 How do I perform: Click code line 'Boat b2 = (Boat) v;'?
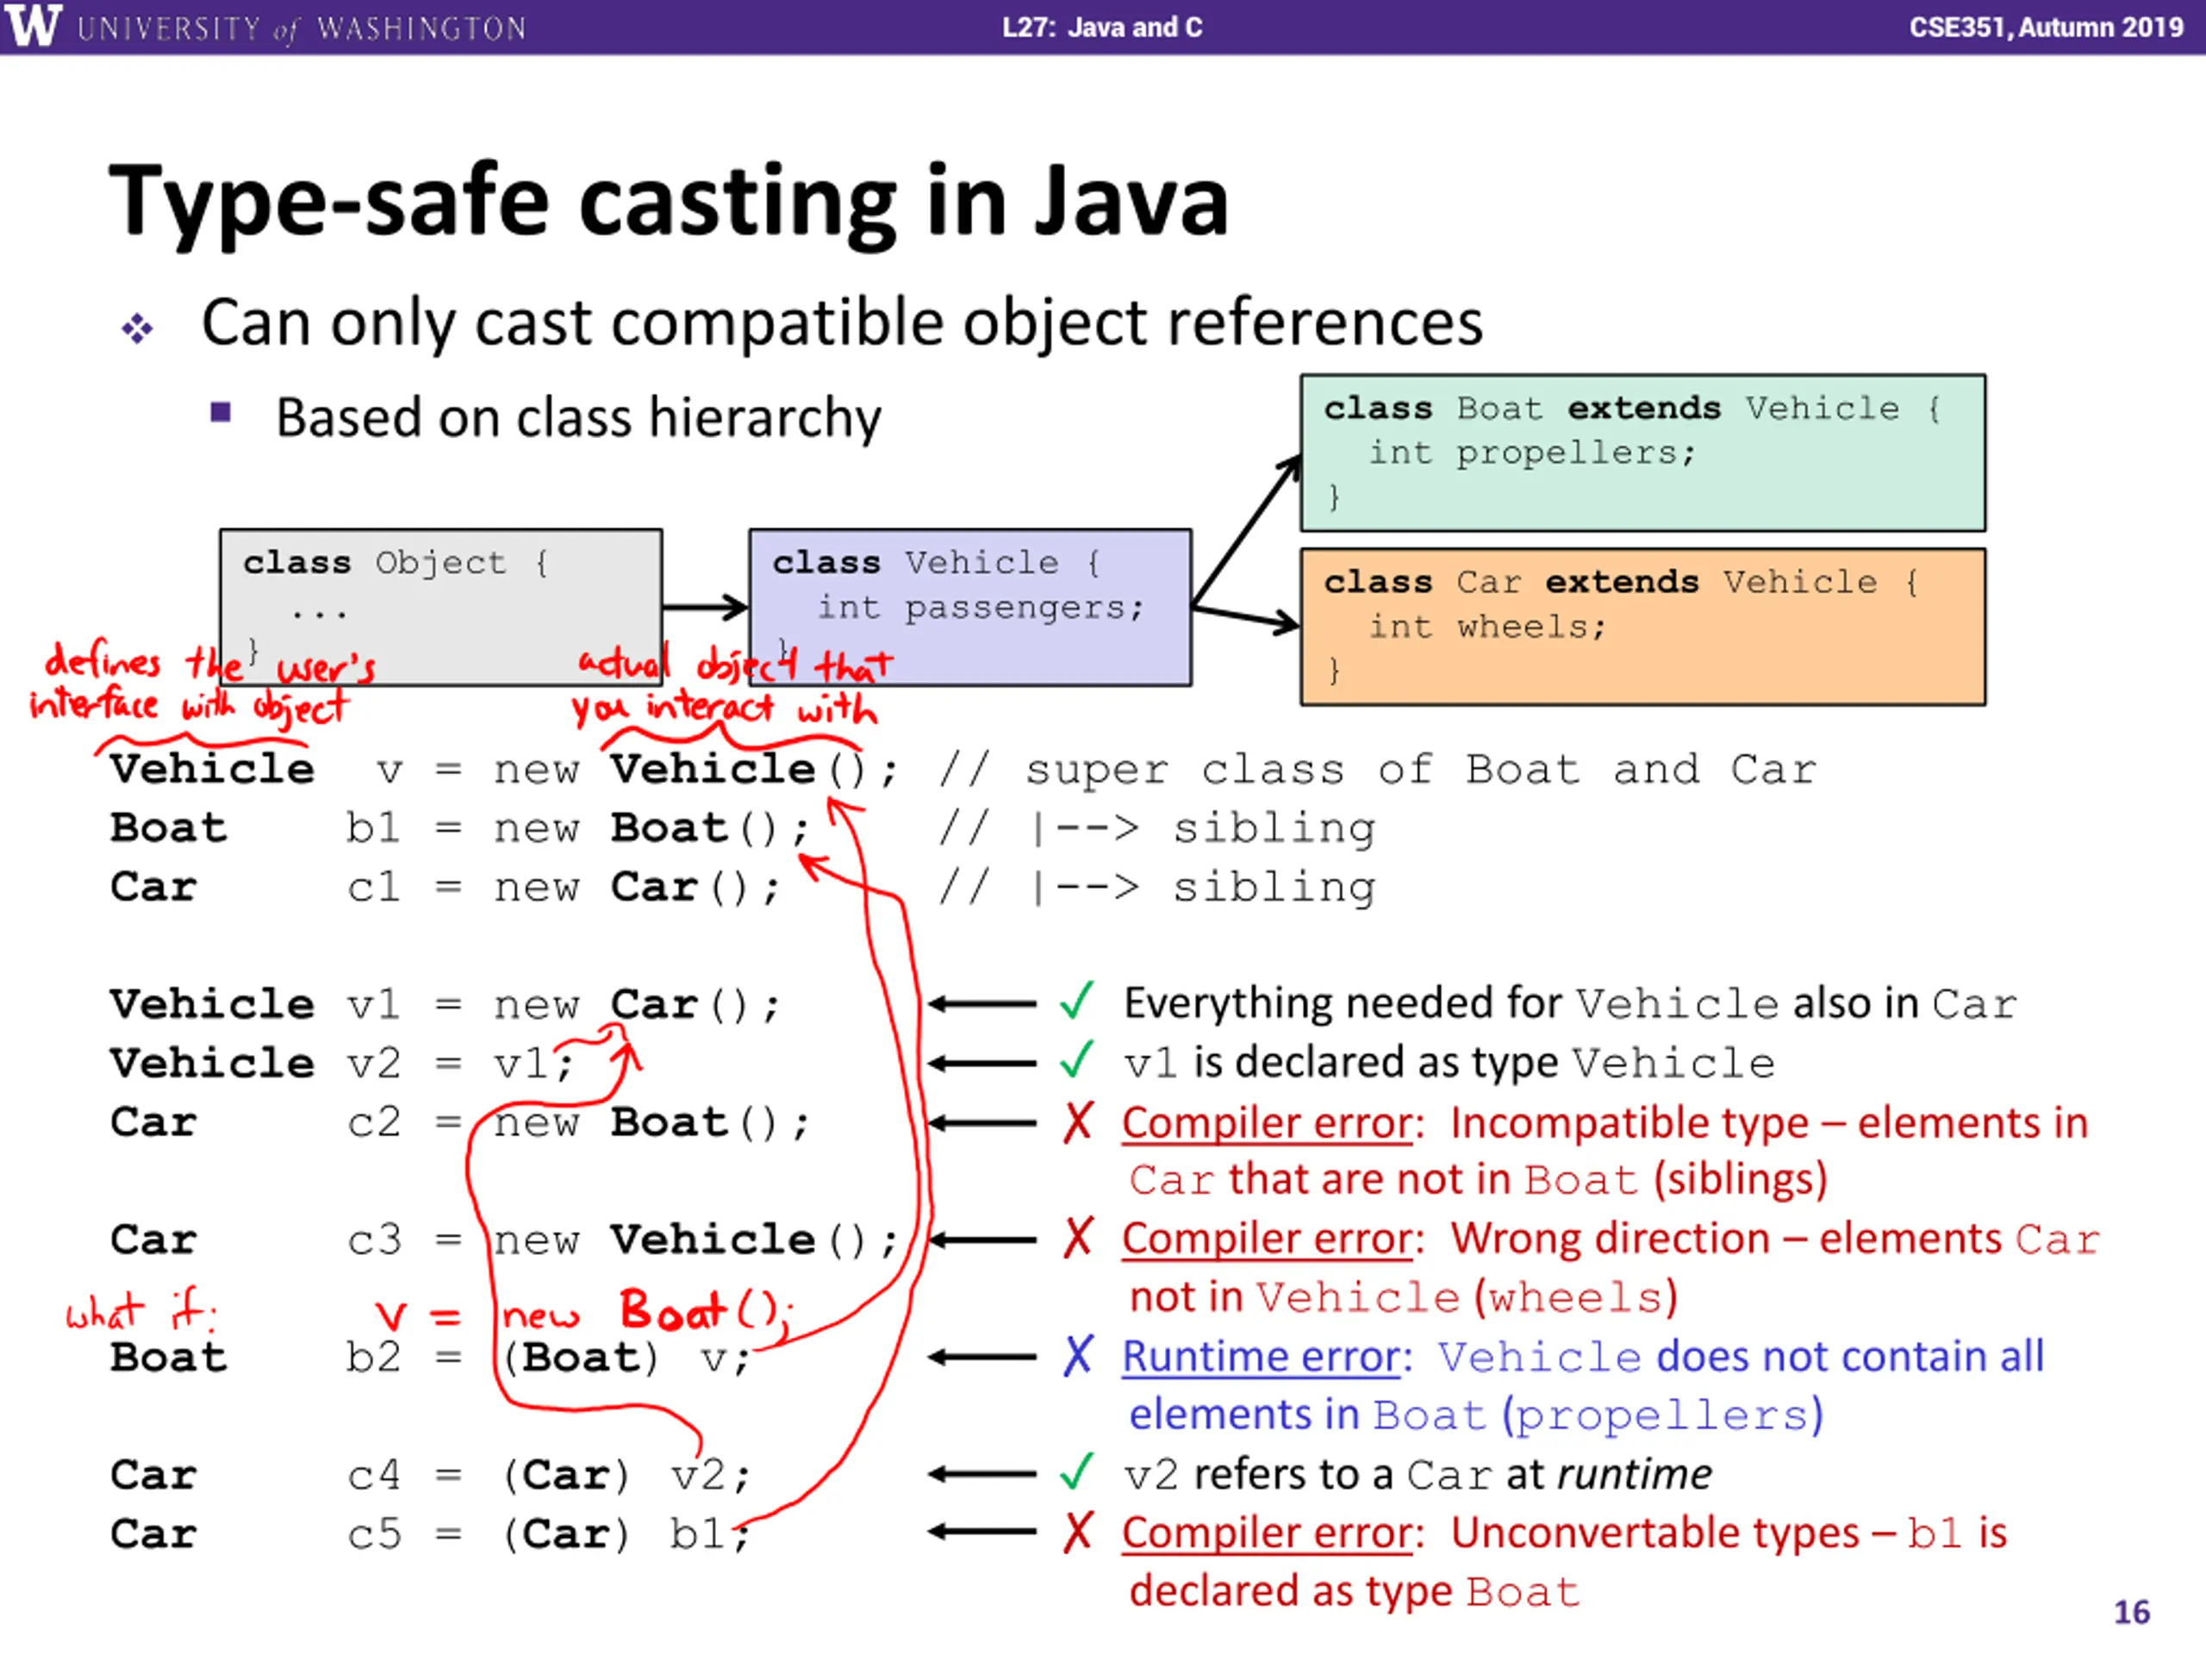pyautogui.click(x=430, y=1358)
